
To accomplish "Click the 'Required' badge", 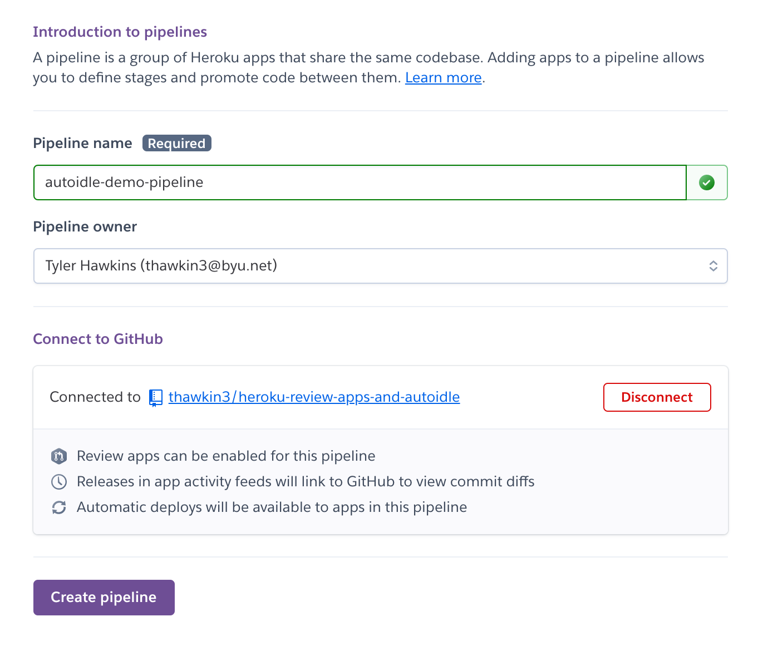I will pyautogui.click(x=176, y=144).
